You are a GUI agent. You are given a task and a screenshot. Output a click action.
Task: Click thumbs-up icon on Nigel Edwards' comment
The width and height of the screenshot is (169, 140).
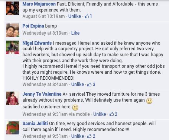[90, 85]
